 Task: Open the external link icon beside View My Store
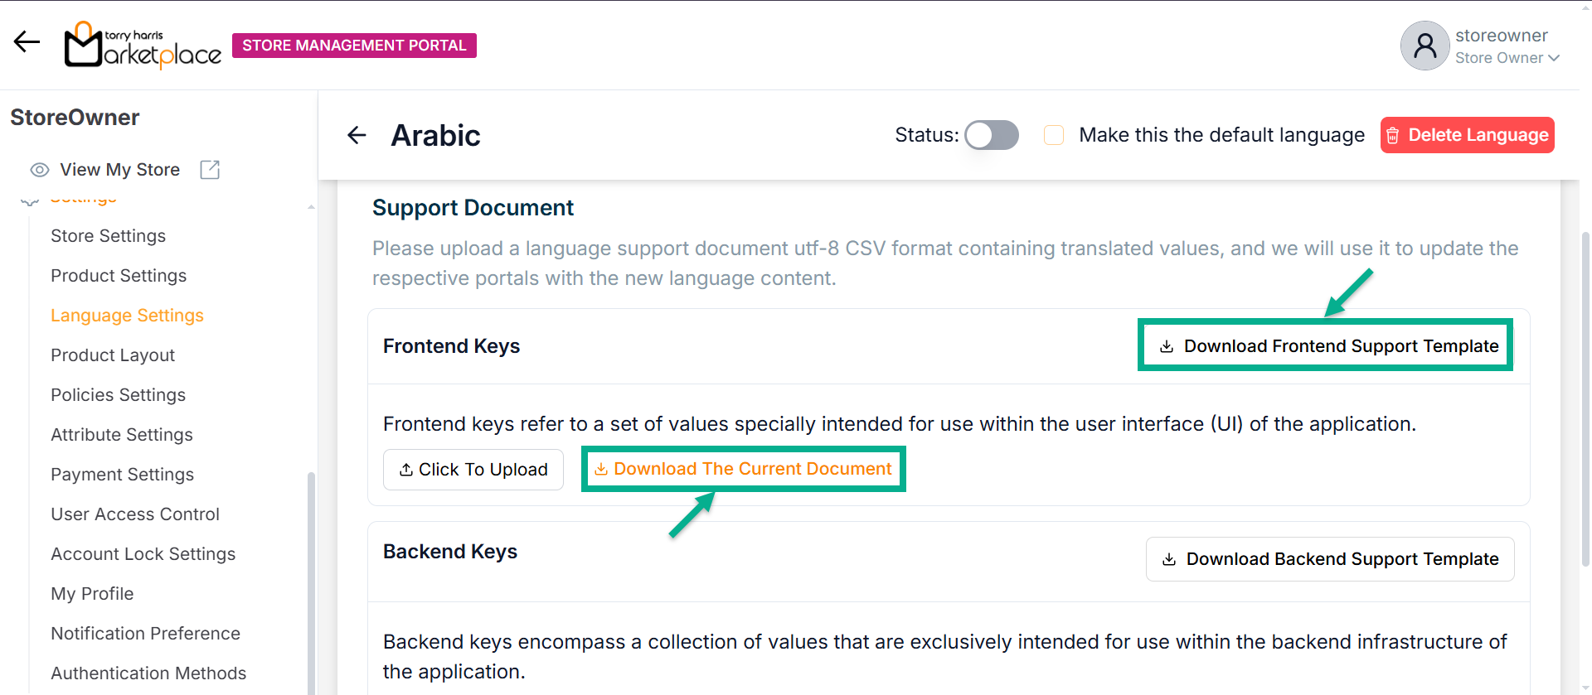[210, 170]
